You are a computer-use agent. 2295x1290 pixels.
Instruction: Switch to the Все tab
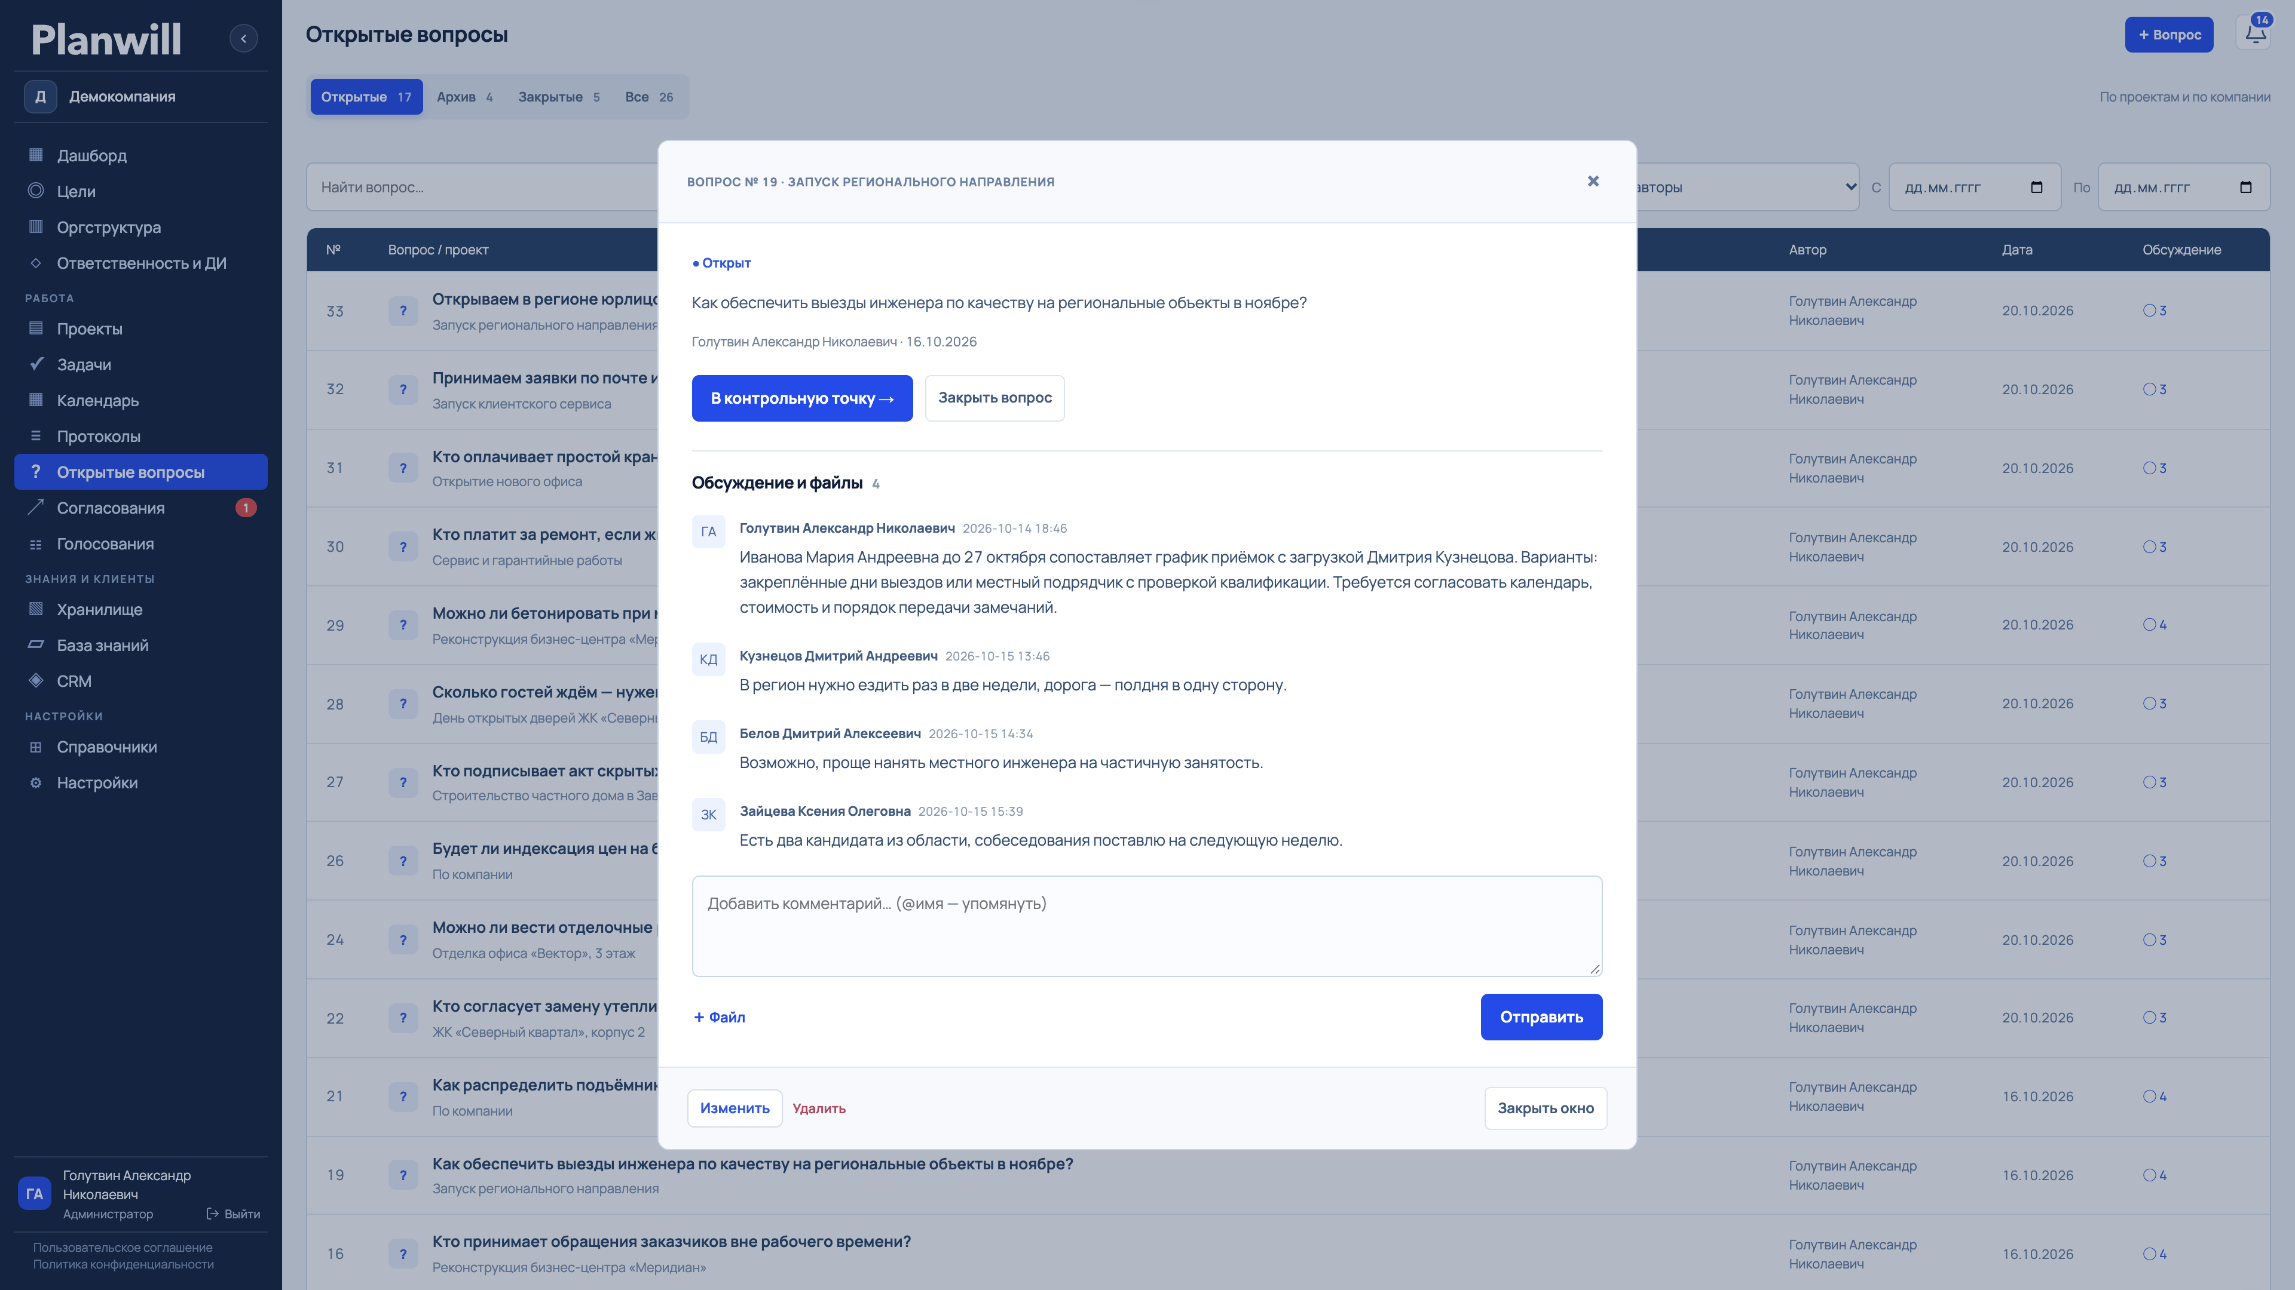(650, 97)
